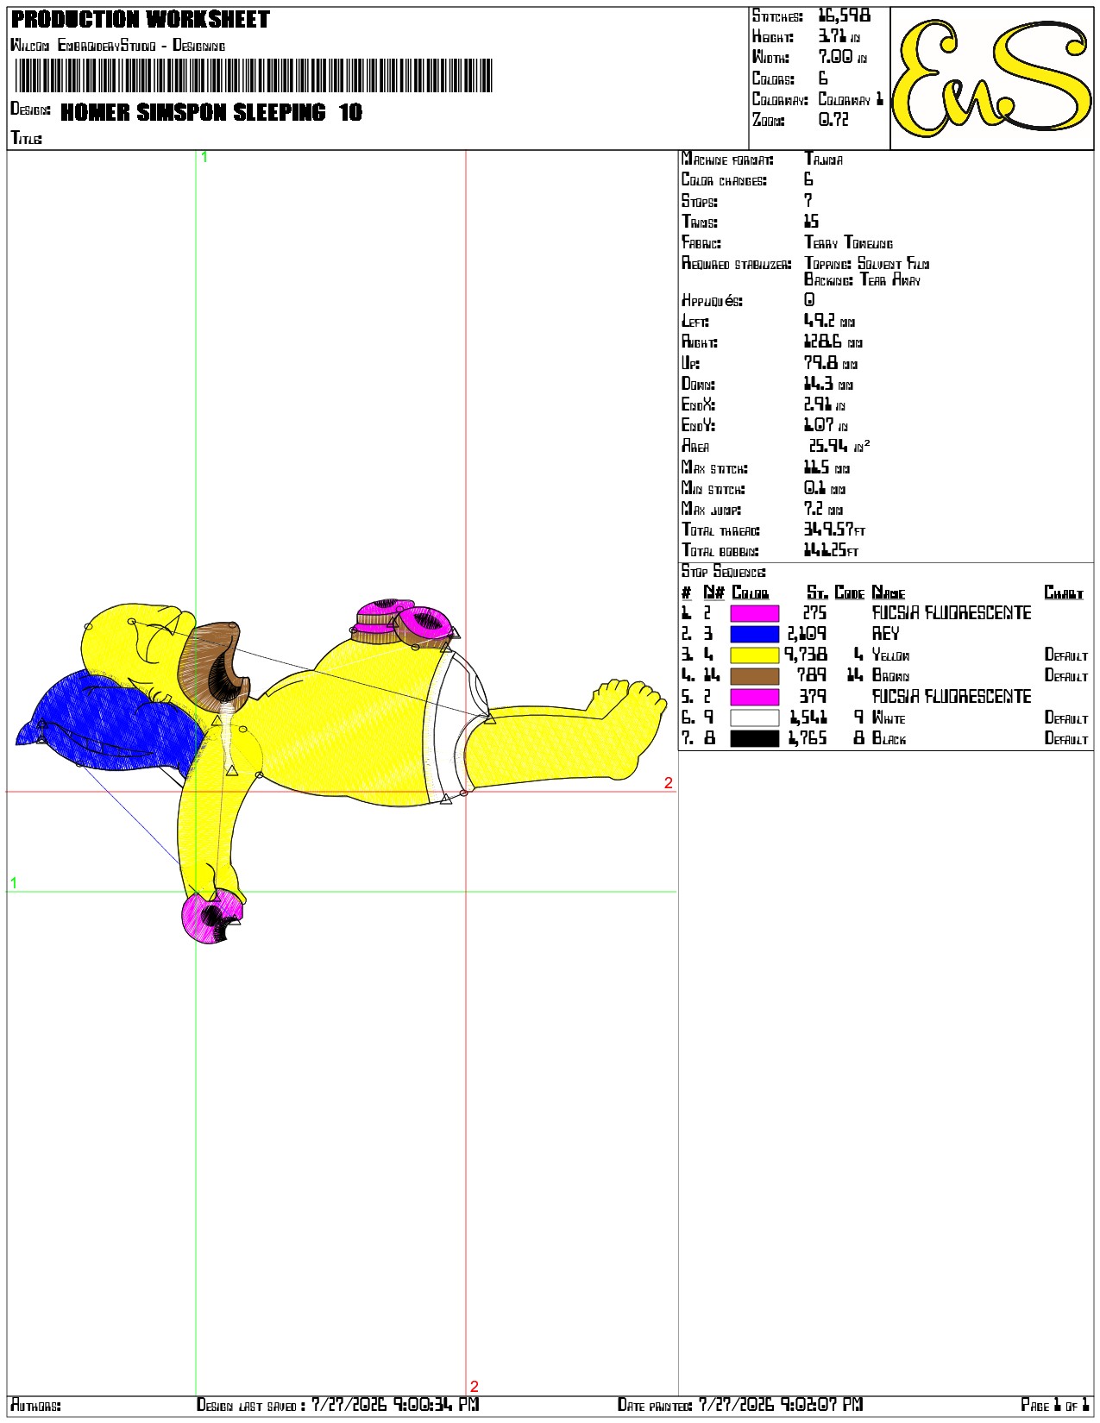Click the first 'FUCSIA FLUORESCENTE' thread name
This screenshot has width=1100, height=1423.
952,613
